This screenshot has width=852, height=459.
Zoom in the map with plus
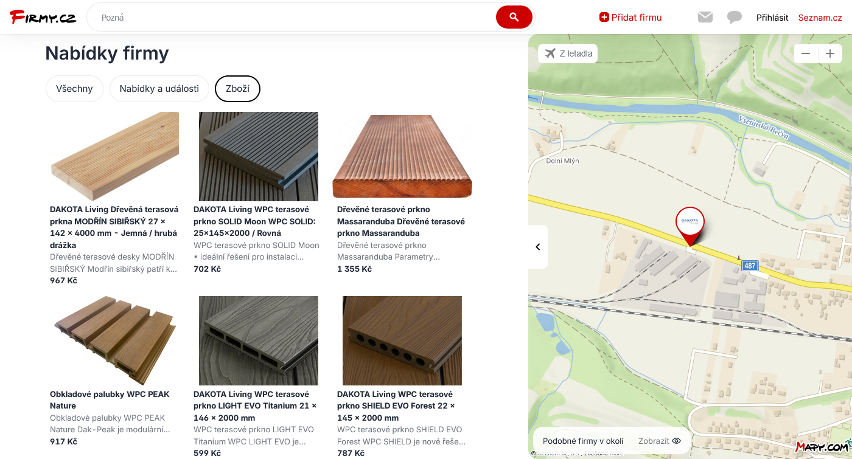tap(829, 53)
